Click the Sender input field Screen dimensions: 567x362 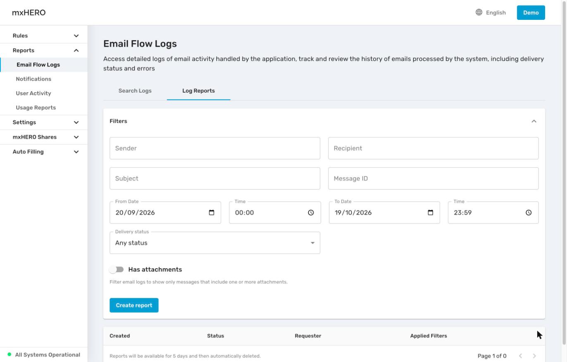pyautogui.click(x=215, y=148)
